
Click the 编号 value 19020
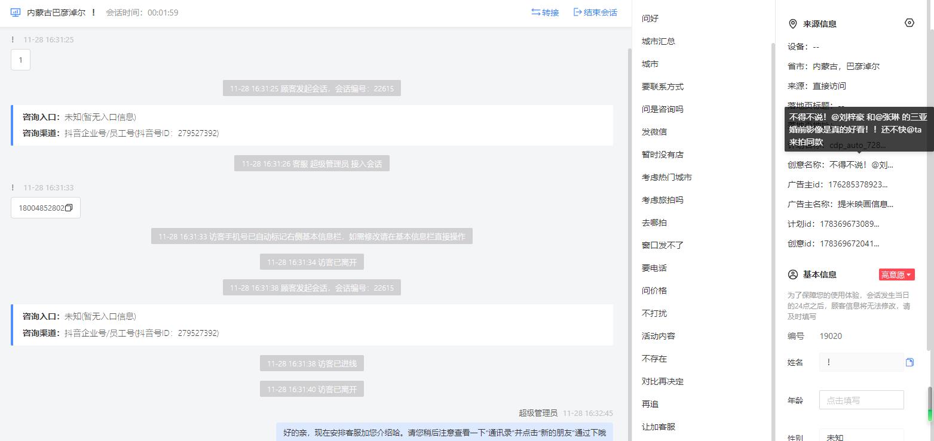tap(831, 336)
